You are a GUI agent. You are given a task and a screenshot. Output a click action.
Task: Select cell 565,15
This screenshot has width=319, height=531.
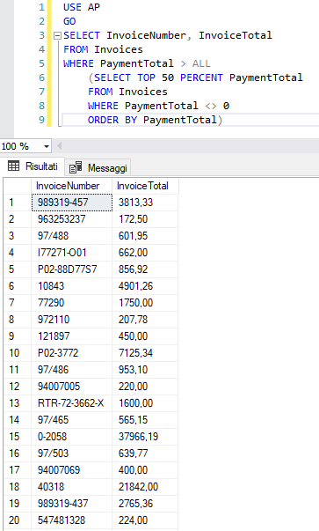[145, 420]
